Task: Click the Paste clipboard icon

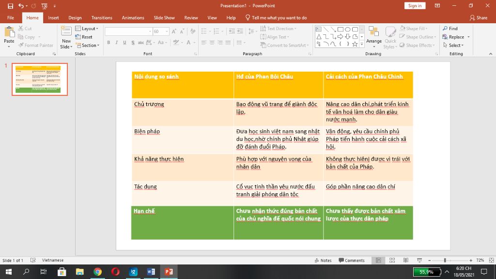Action: tap(9, 32)
